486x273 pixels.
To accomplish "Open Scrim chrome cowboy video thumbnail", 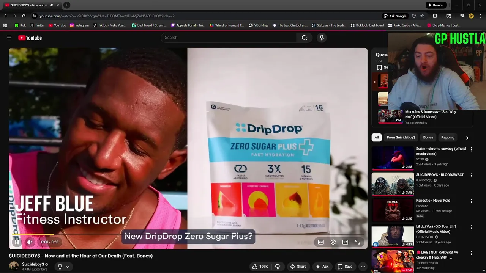I will [393, 158].
